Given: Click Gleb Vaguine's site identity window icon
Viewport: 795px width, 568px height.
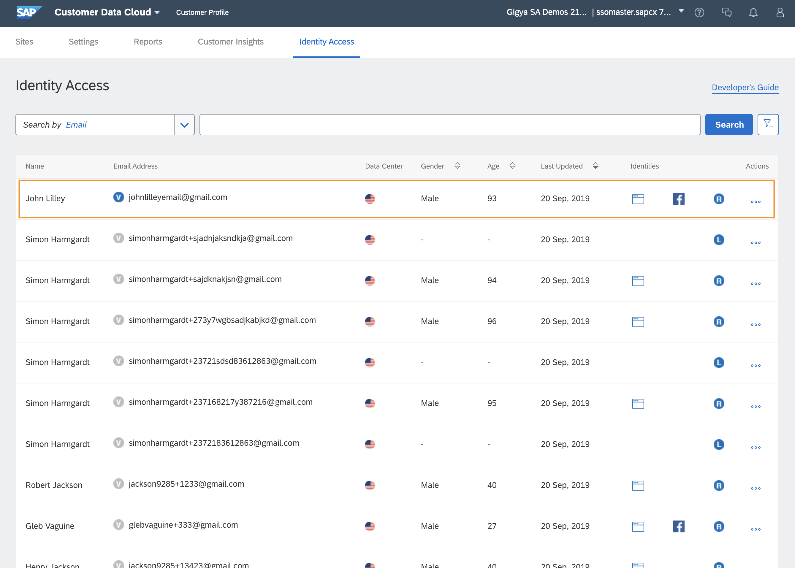Looking at the screenshot, I should (x=638, y=526).
